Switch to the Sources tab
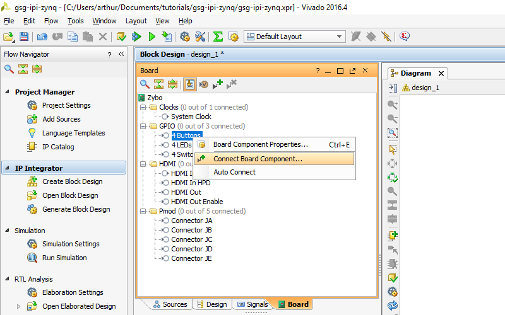The height and width of the screenshot is (315, 505). 170,304
